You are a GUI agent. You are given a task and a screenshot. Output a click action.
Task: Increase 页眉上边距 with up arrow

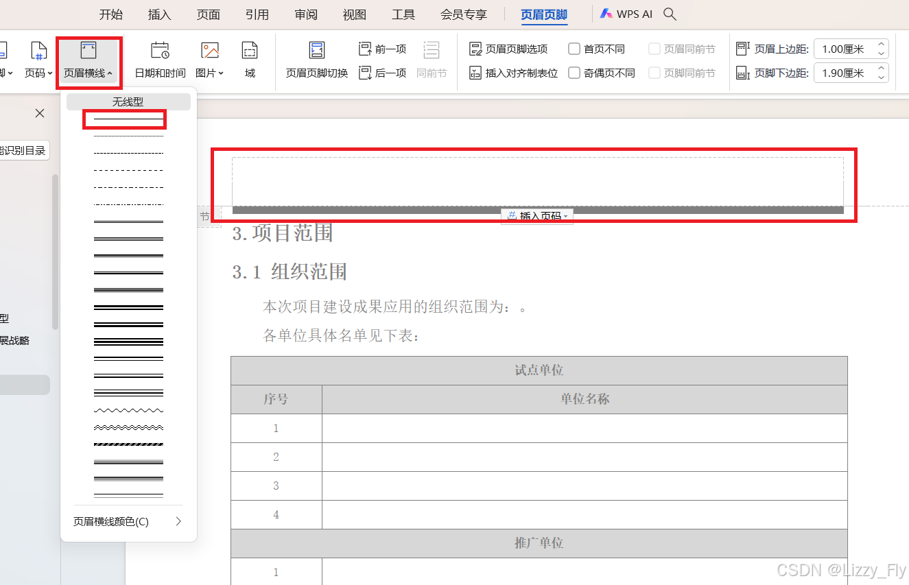(882, 45)
